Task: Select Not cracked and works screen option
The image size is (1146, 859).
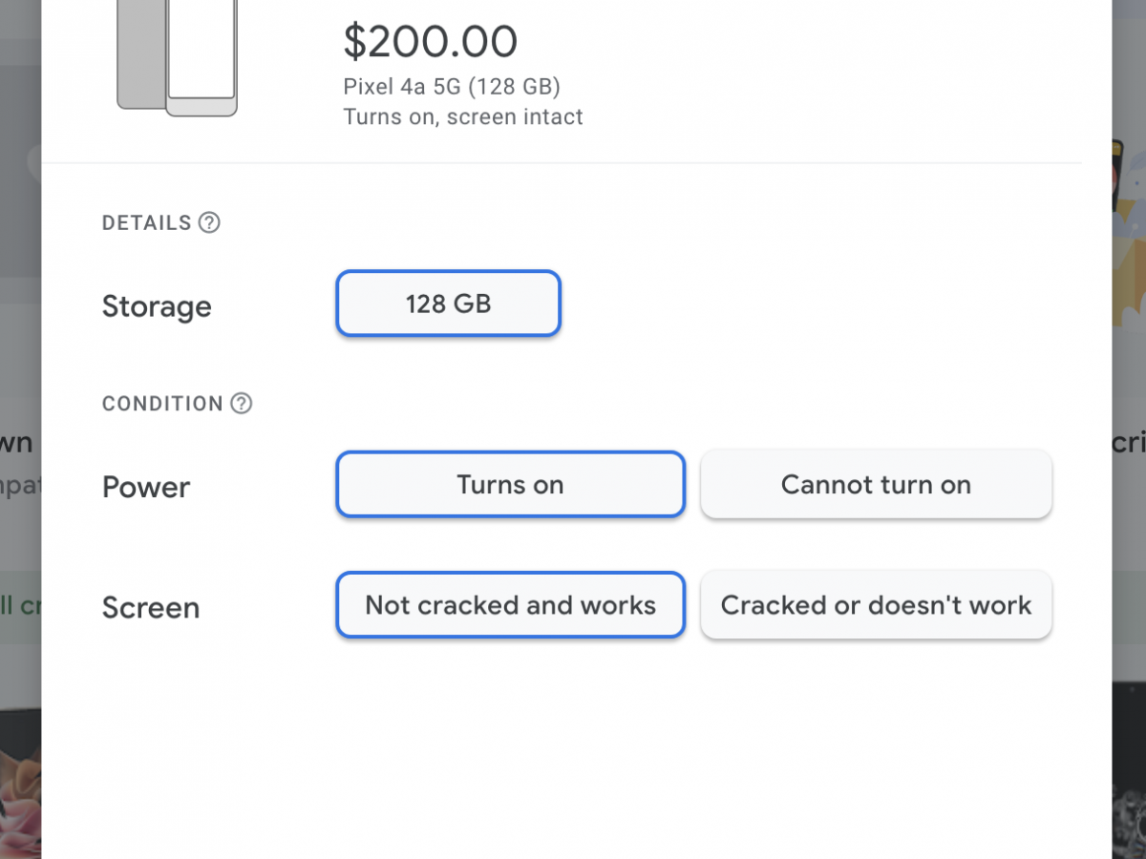Action: (x=510, y=605)
